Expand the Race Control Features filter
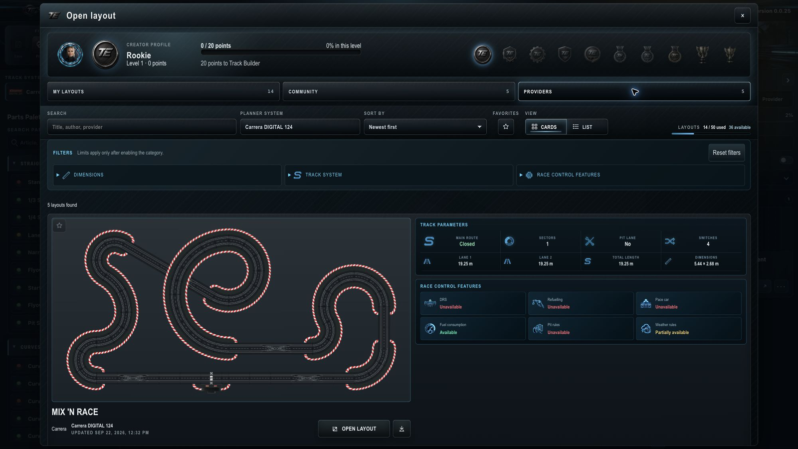Viewport: 798px width, 449px height. pyautogui.click(x=630, y=175)
